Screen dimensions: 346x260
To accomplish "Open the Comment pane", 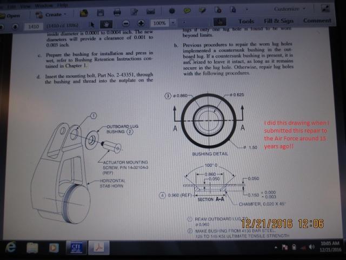I will 317,21.
